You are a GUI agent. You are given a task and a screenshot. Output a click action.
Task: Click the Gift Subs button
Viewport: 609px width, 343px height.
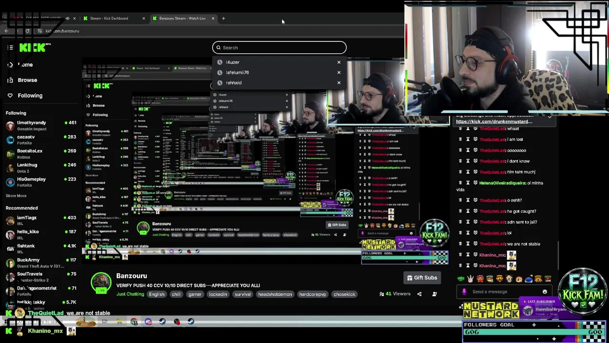(x=422, y=278)
